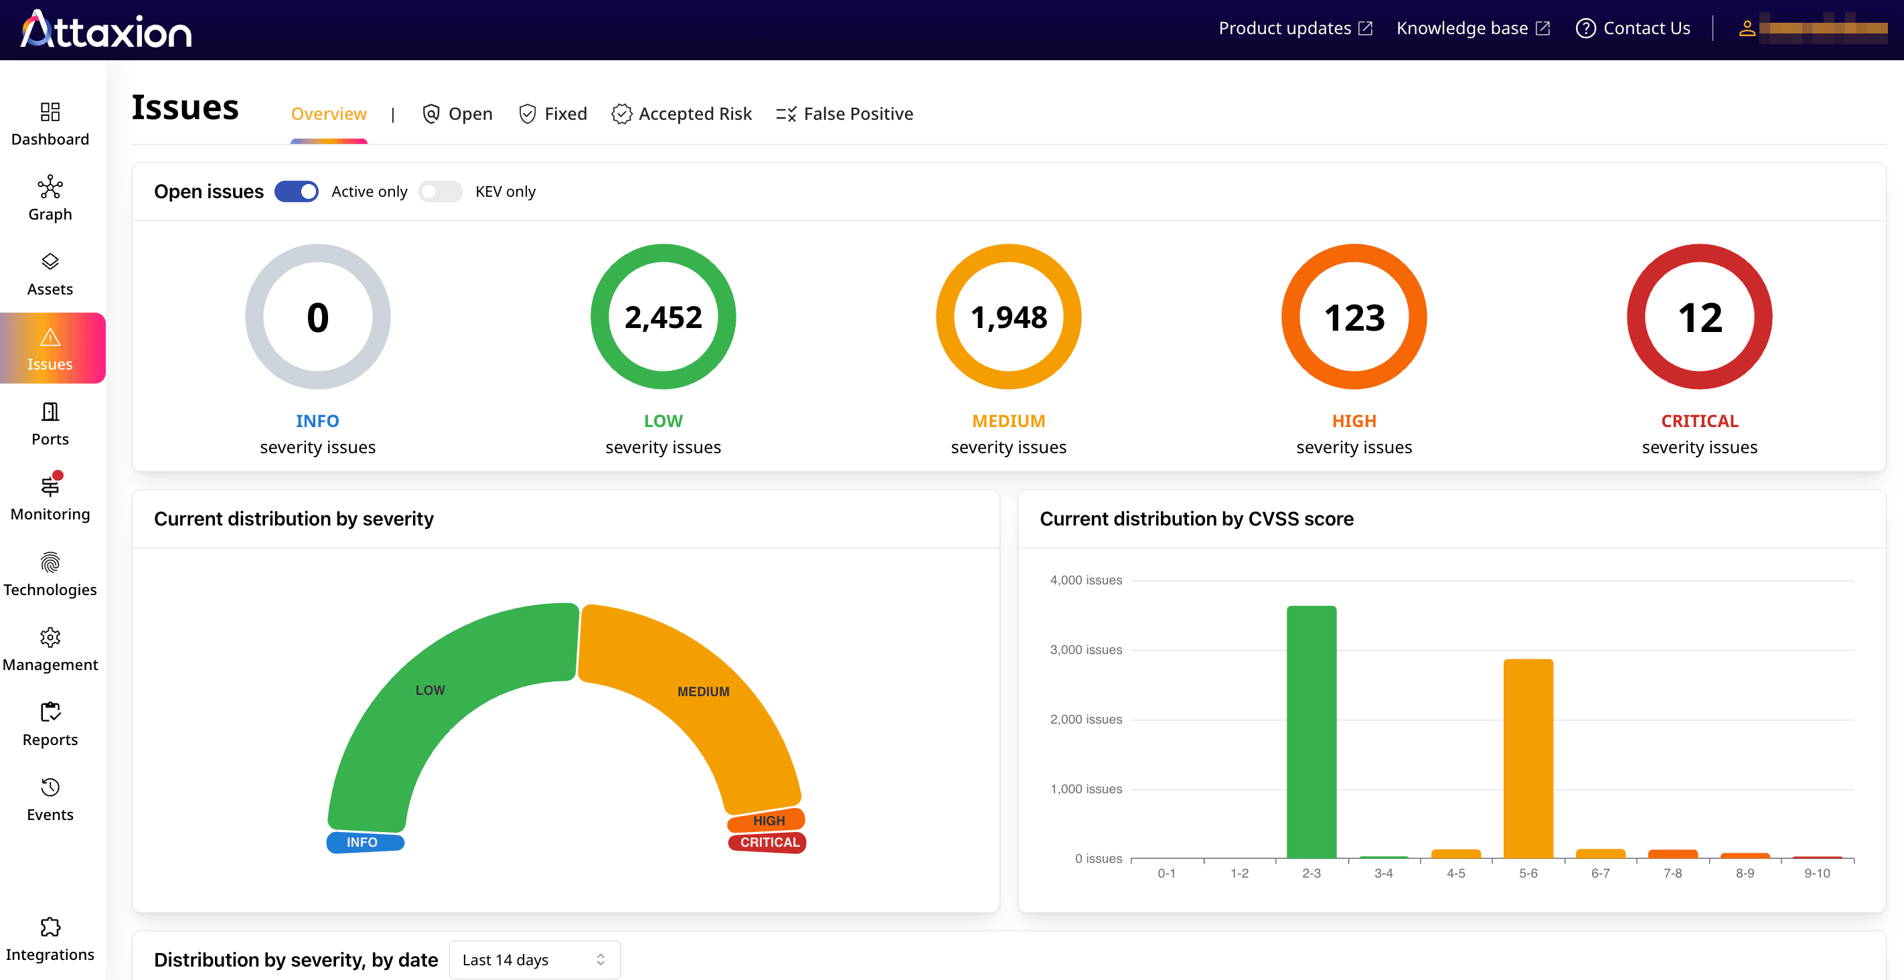Enable the KEV only toggle
Viewport: 1904px width, 980px height.
tap(440, 191)
